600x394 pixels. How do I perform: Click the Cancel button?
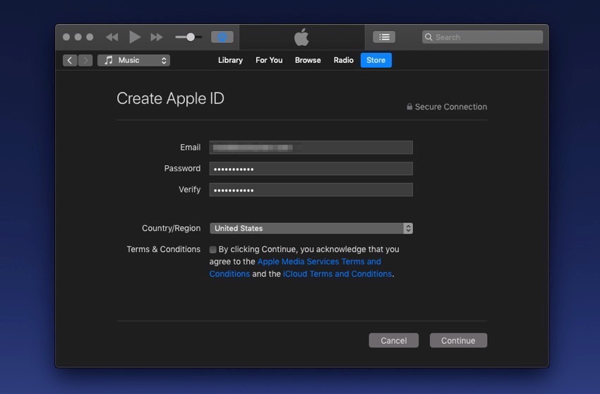[x=393, y=340]
